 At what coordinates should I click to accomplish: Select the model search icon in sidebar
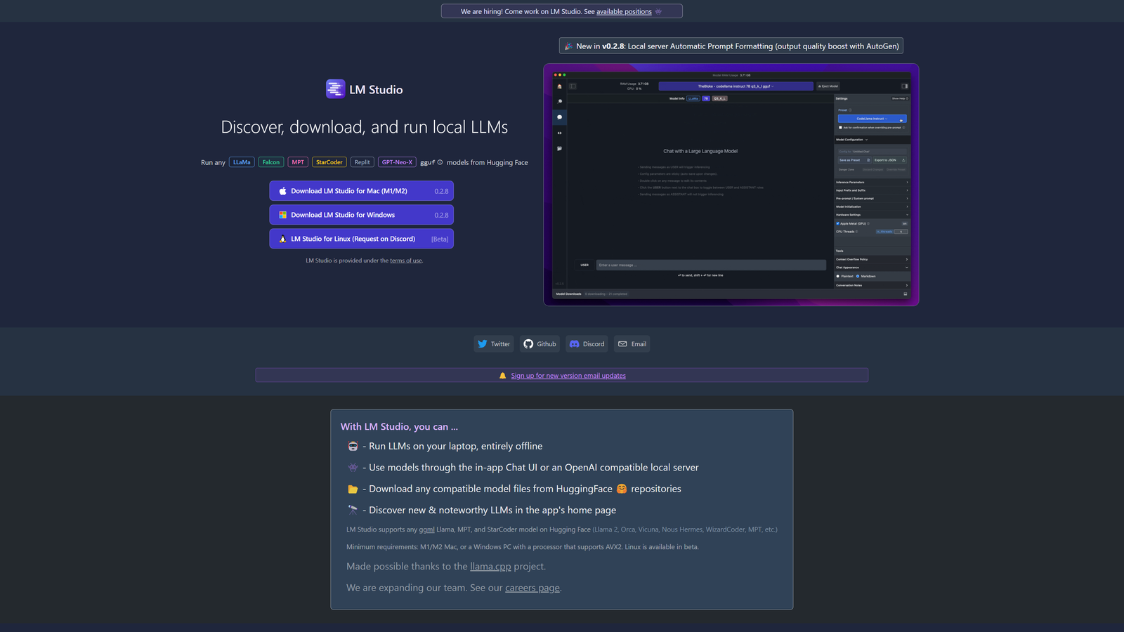(x=560, y=101)
